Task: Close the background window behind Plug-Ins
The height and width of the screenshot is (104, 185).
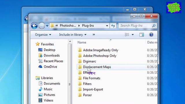Action: coord(145,10)
